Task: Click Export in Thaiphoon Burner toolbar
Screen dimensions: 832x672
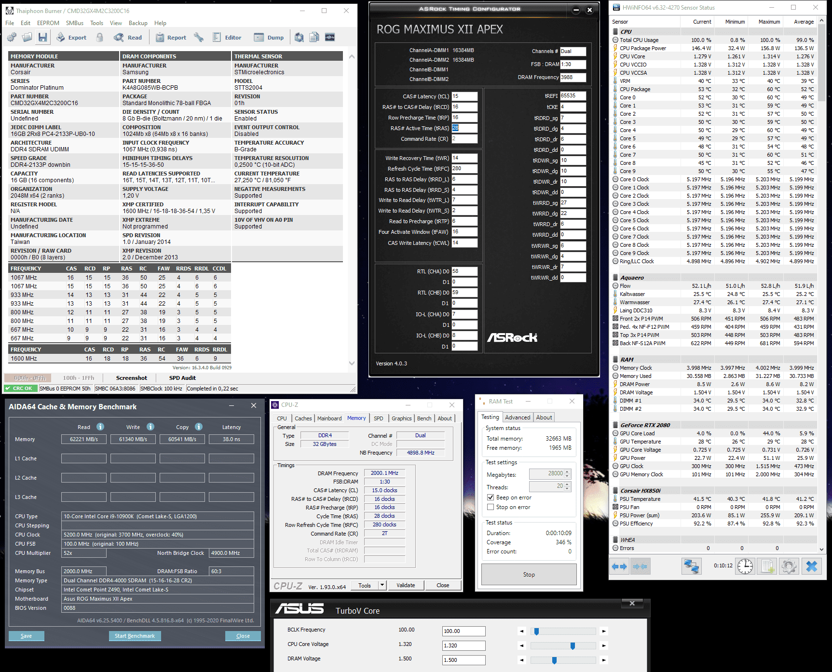Action: coord(71,37)
